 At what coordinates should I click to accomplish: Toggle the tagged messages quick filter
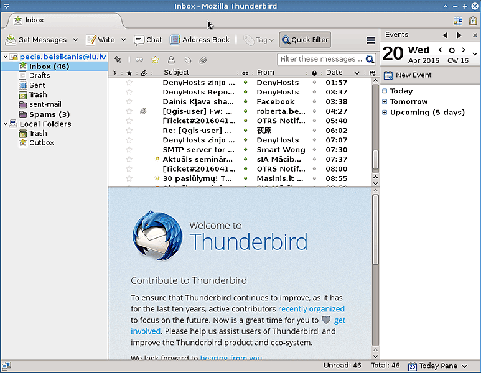[x=187, y=60]
